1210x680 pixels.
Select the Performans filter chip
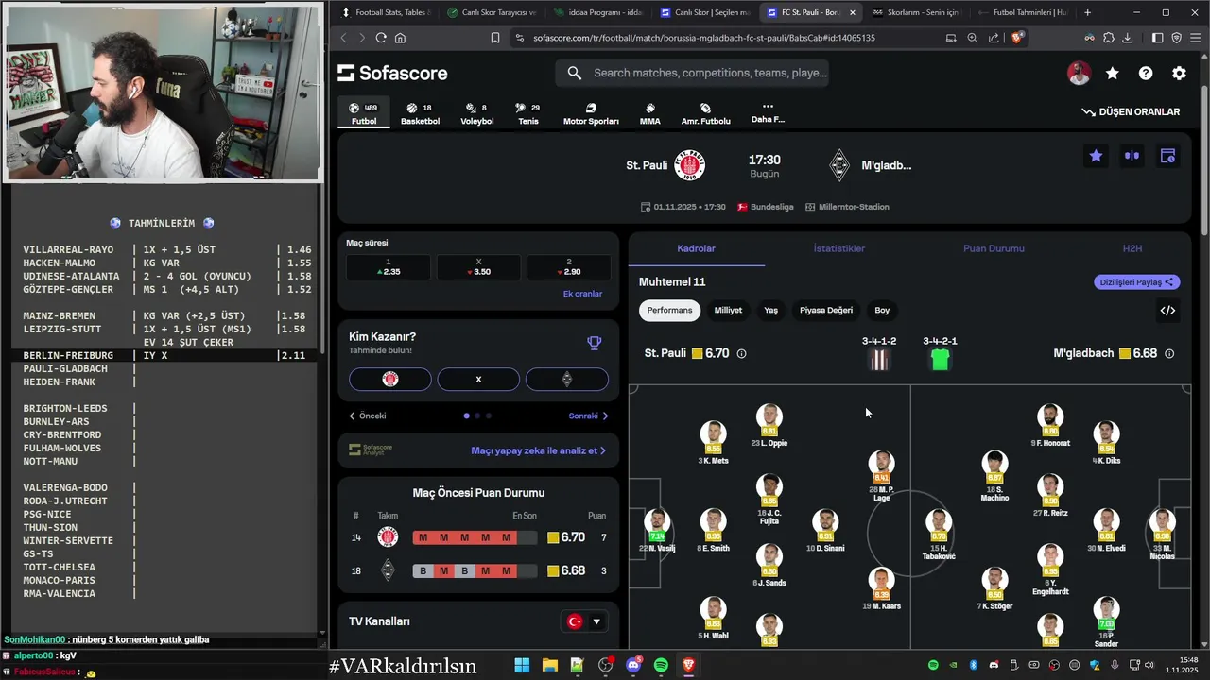(x=669, y=310)
